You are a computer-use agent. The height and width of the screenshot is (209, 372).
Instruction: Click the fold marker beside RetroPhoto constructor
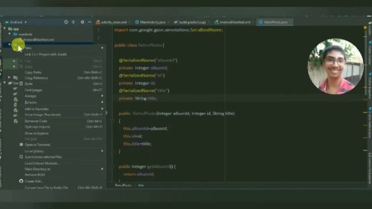coord(113,121)
